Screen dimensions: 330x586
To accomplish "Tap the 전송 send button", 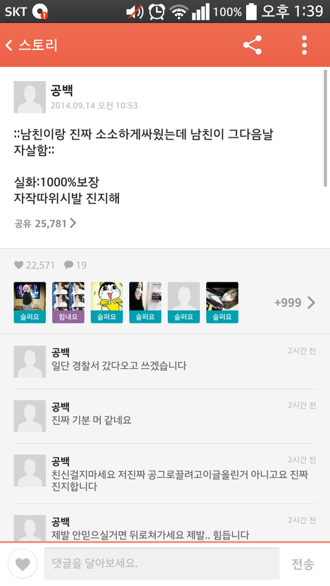I will [302, 564].
